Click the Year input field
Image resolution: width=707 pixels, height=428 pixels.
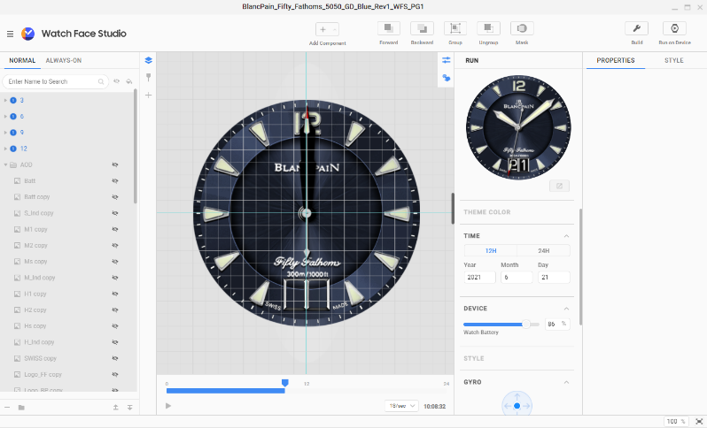point(480,278)
